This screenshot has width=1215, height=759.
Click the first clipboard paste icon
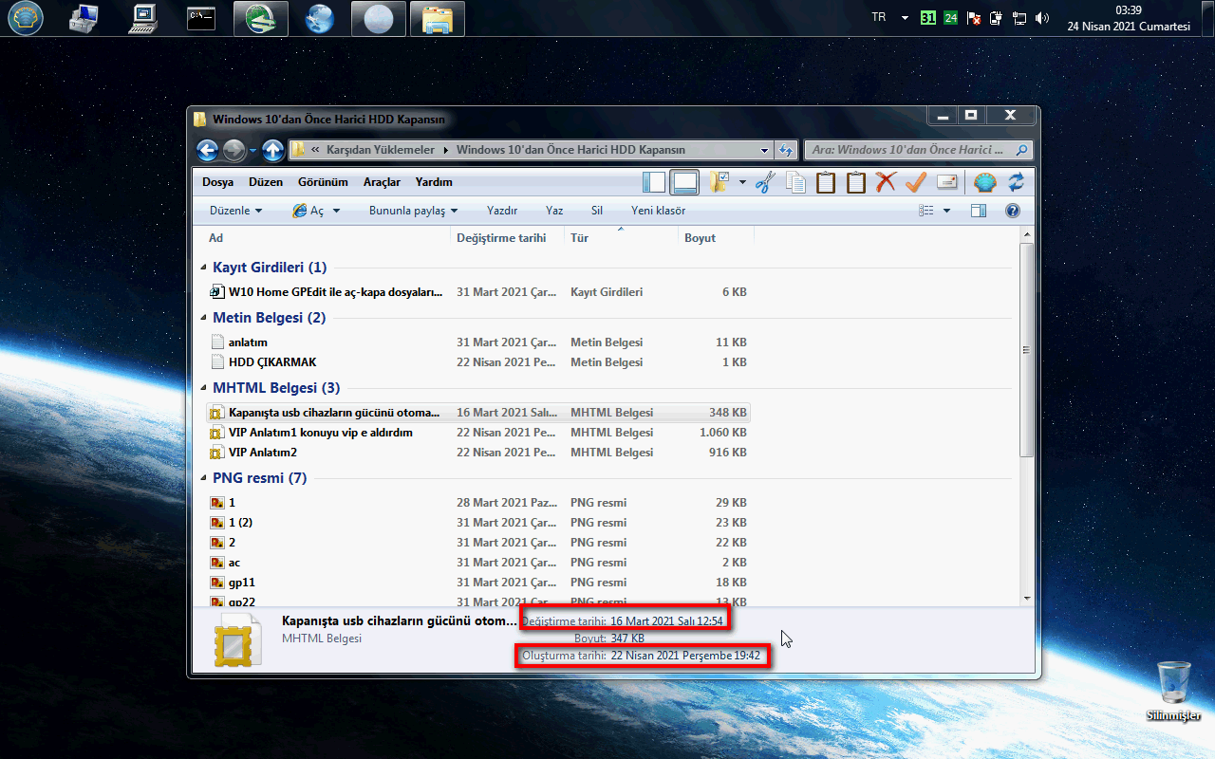click(826, 182)
